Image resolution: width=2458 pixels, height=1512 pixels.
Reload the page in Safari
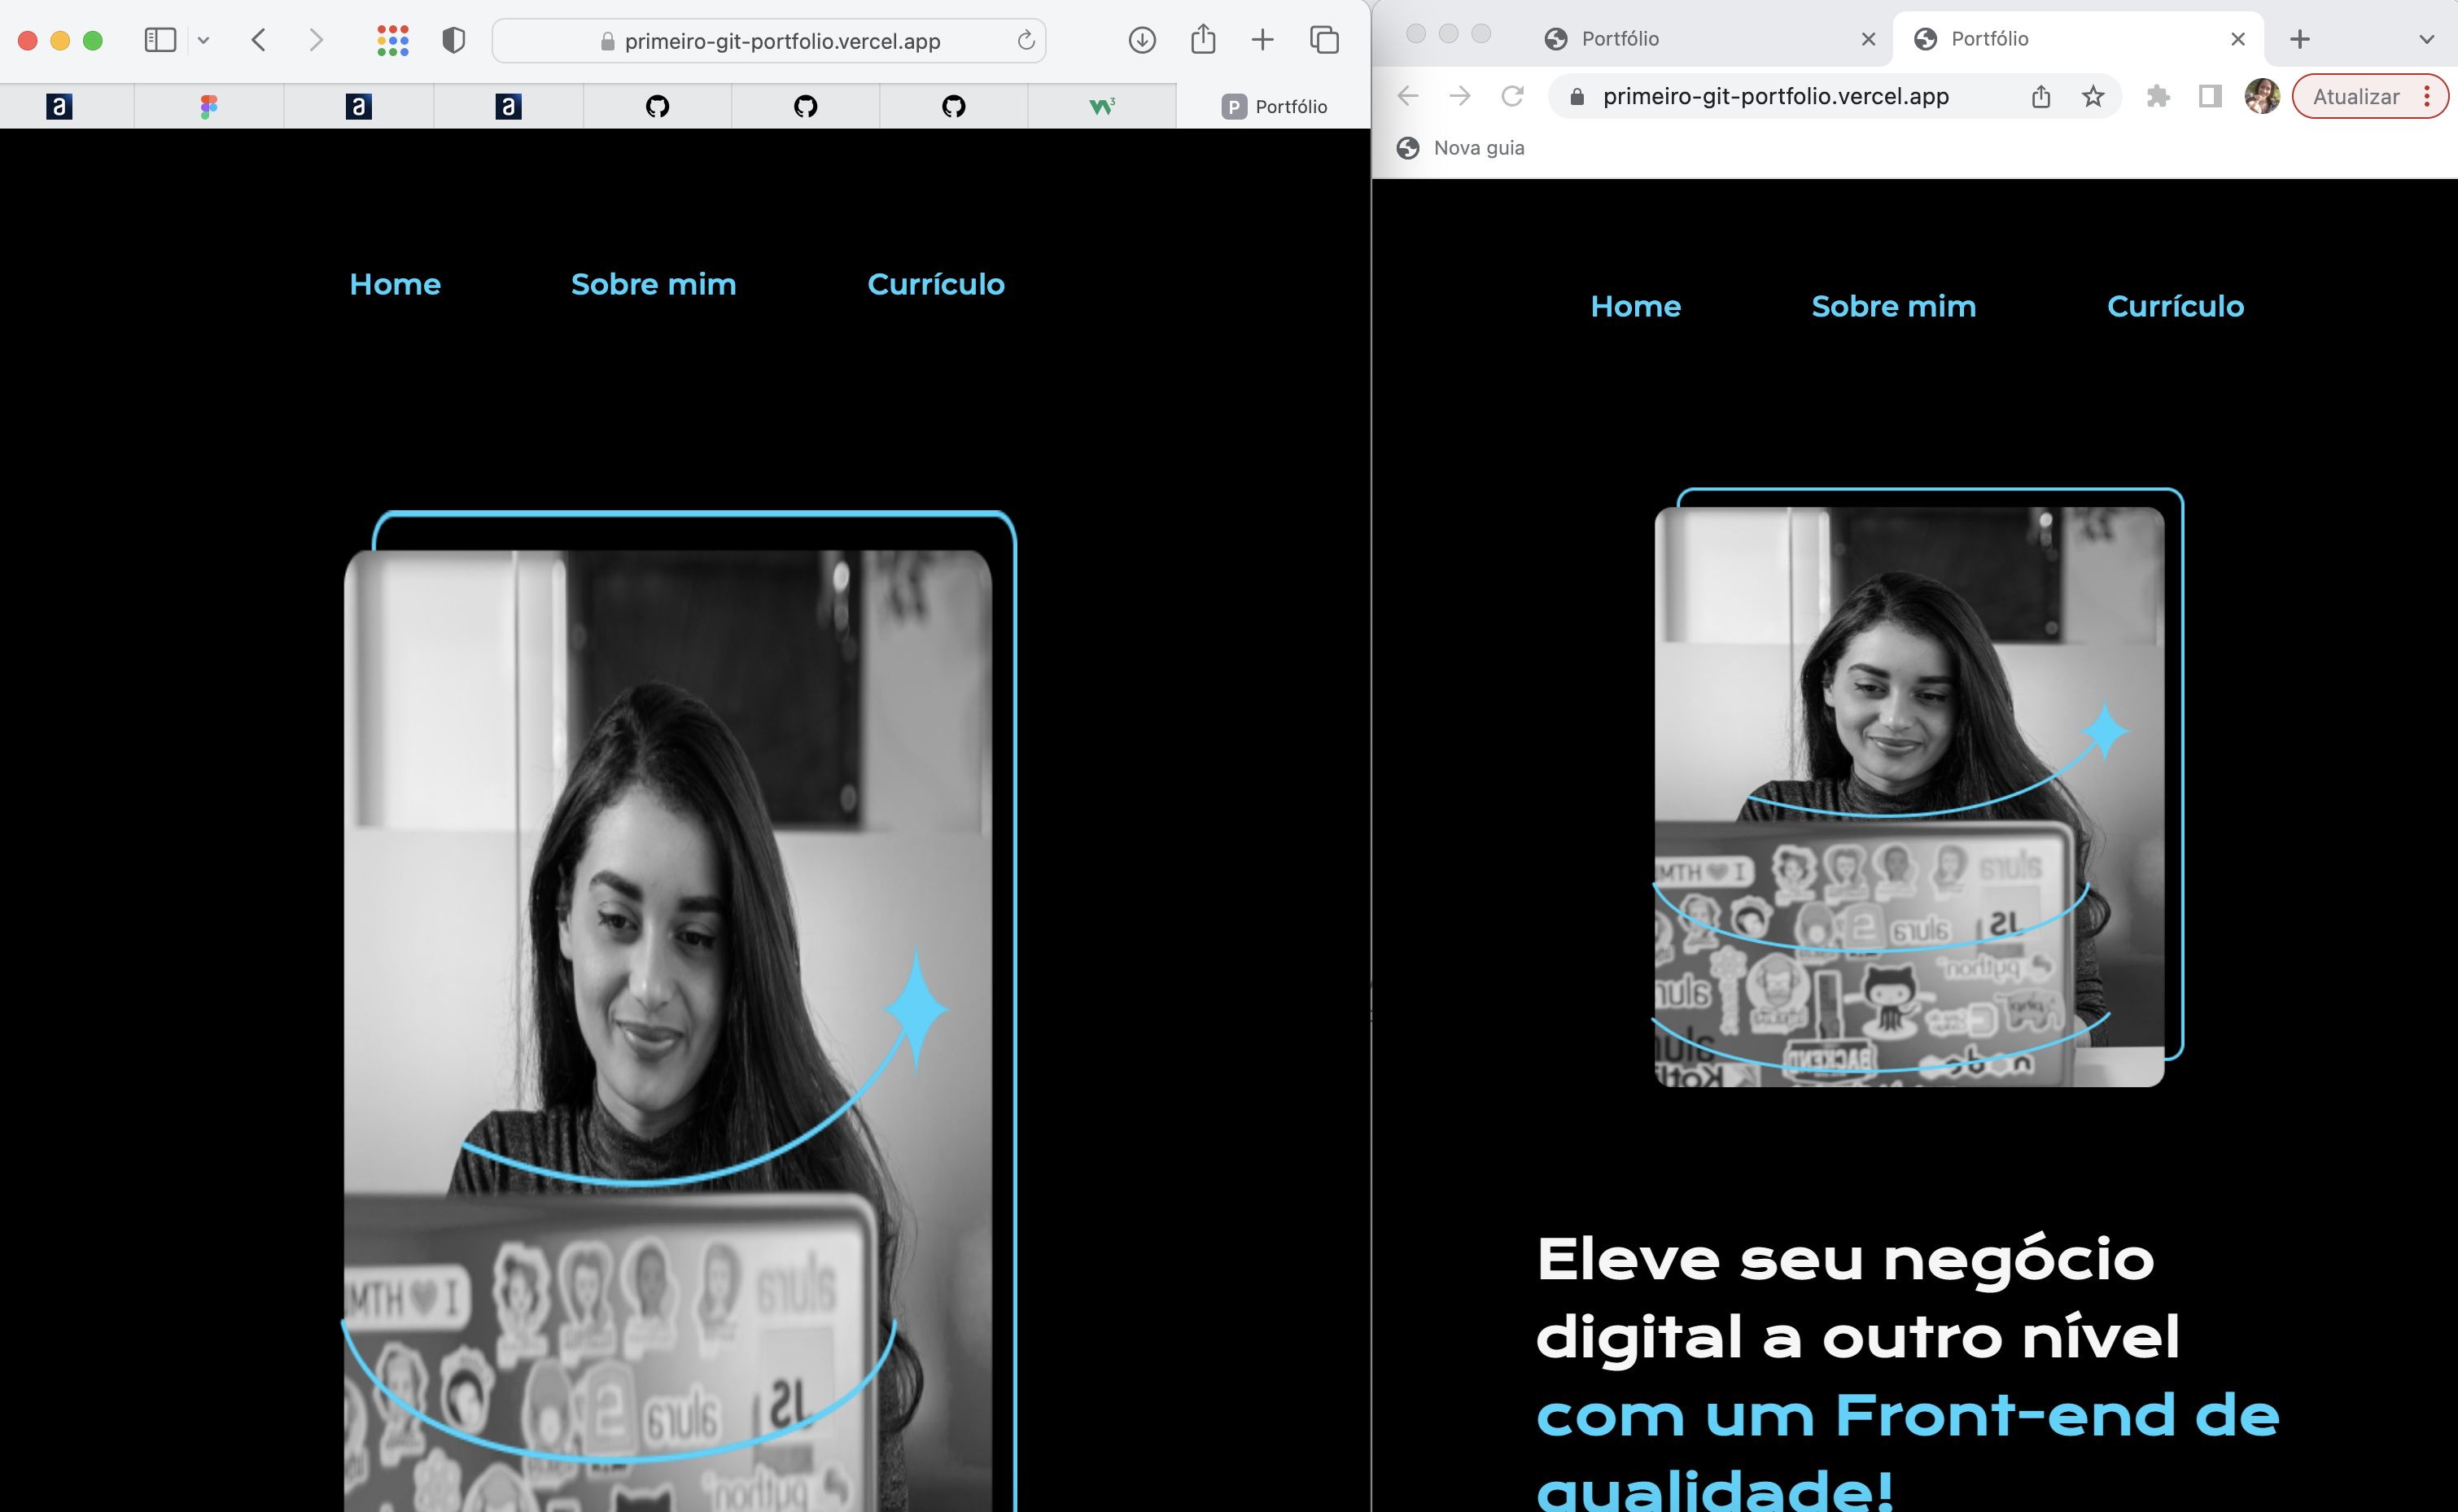pos(1025,40)
